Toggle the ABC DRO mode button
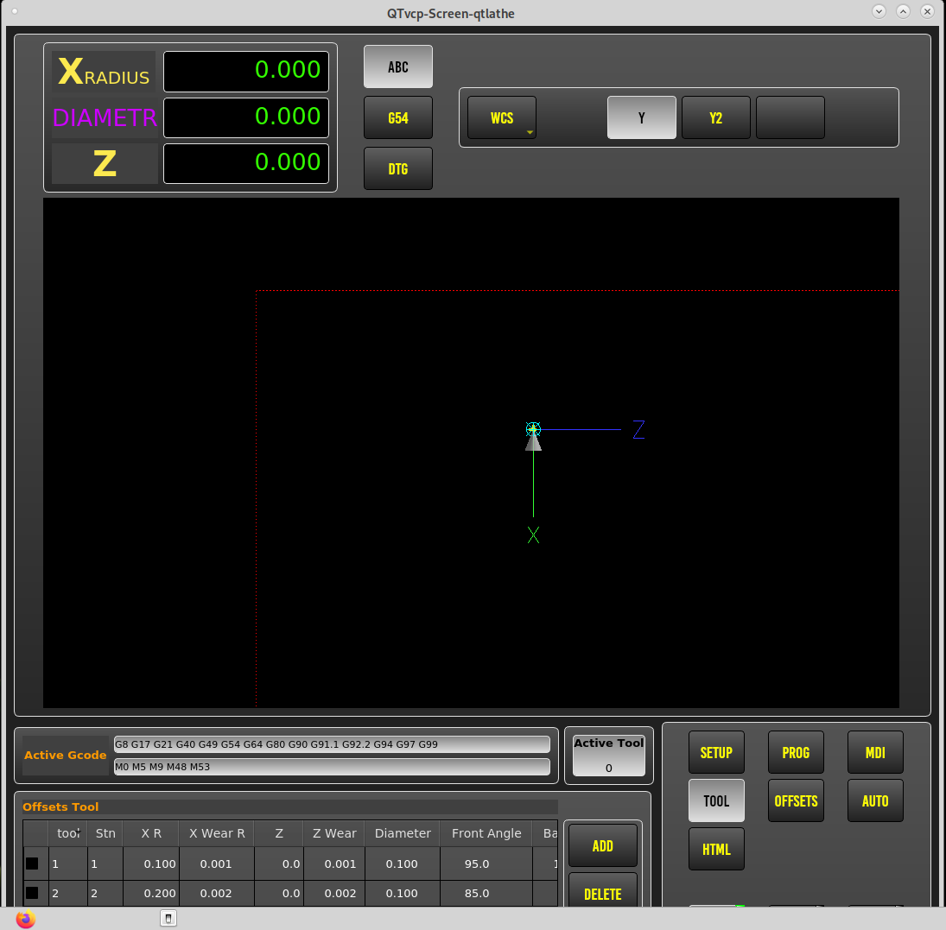The width and height of the screenshot is (946, 930). coord(398,67)
